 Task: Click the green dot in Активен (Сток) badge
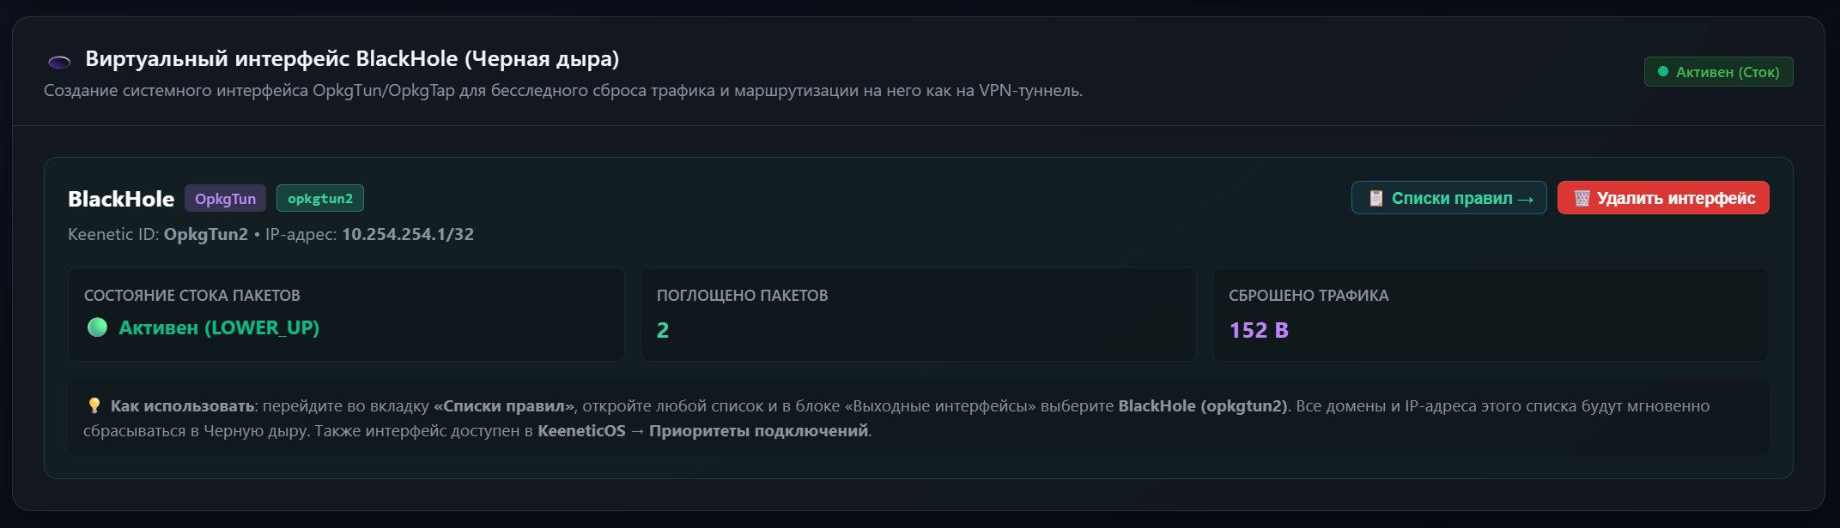(1663, 72)
